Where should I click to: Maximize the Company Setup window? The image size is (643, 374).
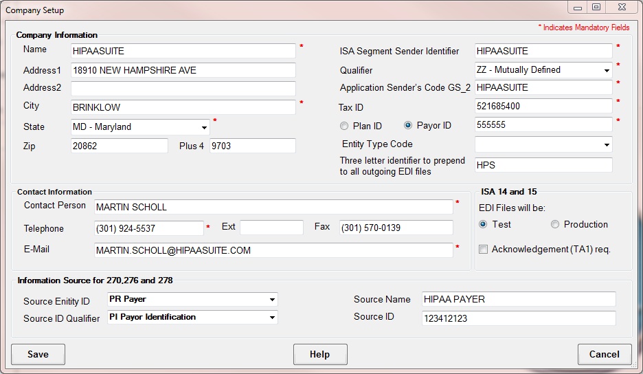point(596,7)
